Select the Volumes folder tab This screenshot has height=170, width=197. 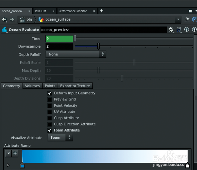(x=32, y=86)
